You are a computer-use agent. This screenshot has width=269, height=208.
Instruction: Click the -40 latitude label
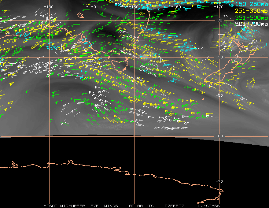coord(219,57)
